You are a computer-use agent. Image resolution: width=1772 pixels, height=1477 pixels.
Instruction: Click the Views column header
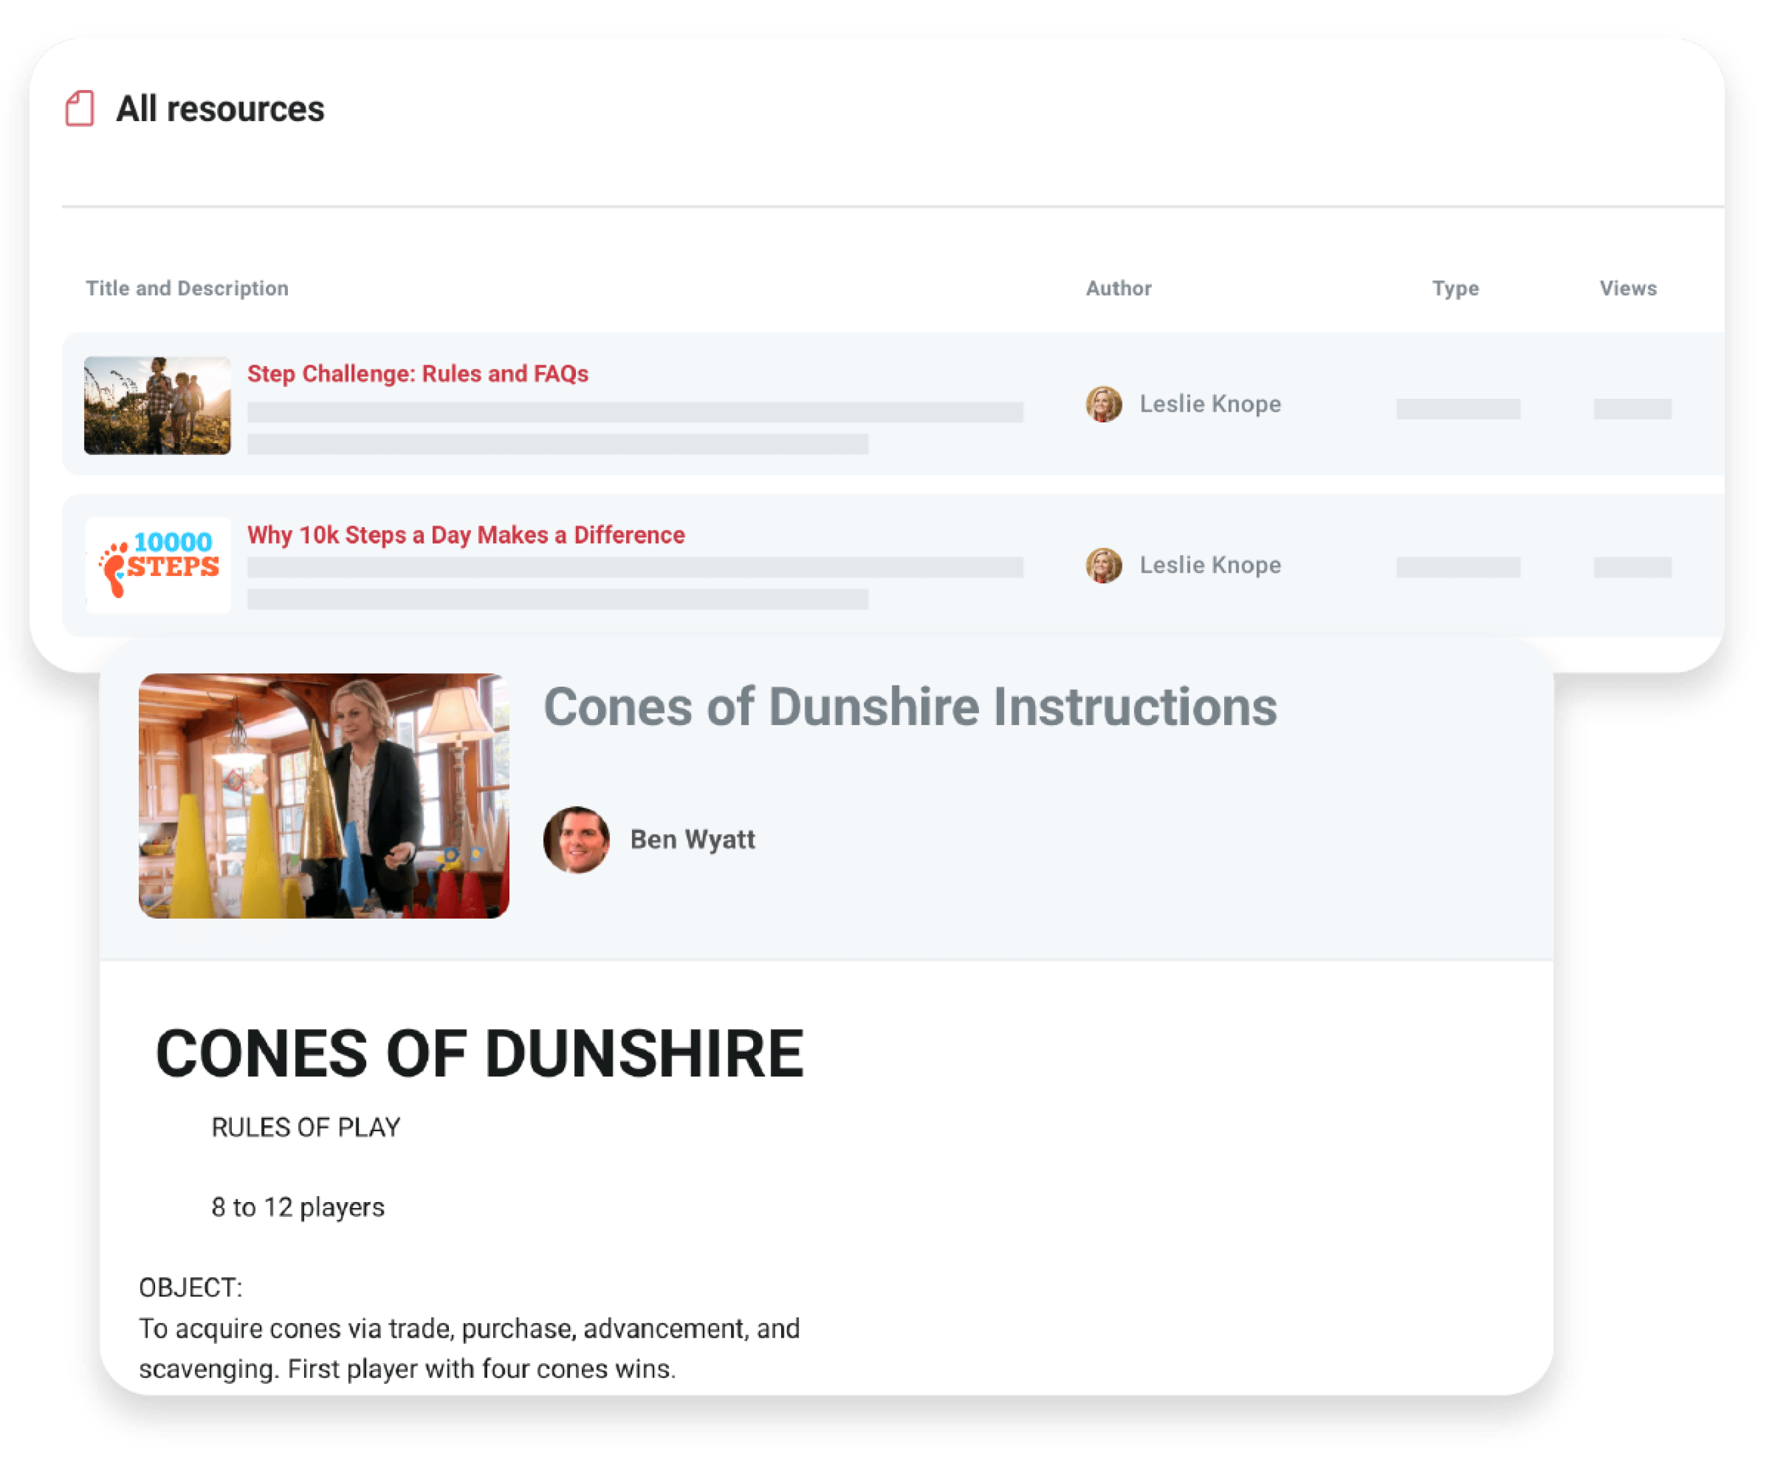pos(1628,288)
